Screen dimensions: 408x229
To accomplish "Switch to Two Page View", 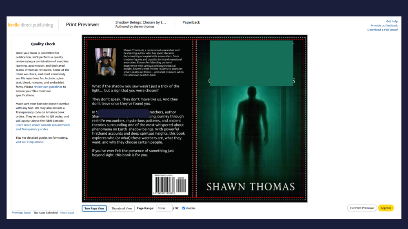I will coord(94,208).
